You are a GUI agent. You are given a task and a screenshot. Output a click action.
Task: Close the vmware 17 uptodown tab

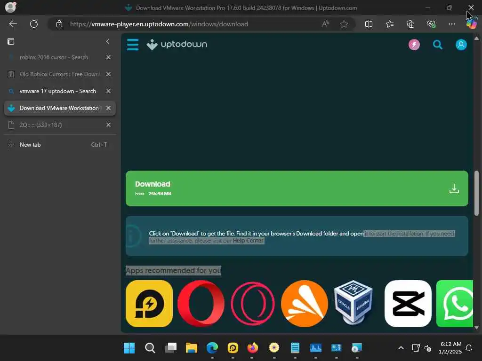point(109,91)
